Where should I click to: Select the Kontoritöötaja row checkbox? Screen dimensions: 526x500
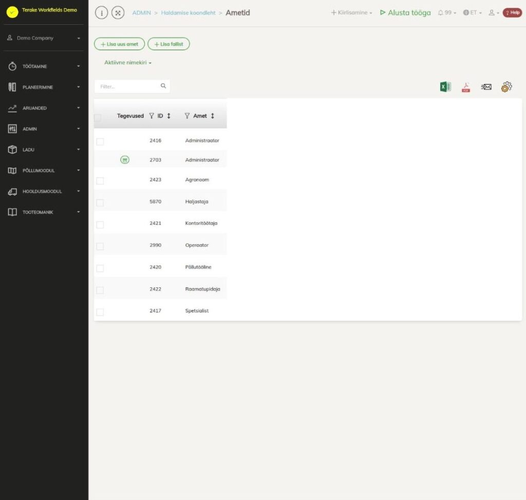[x=100, y=225]
